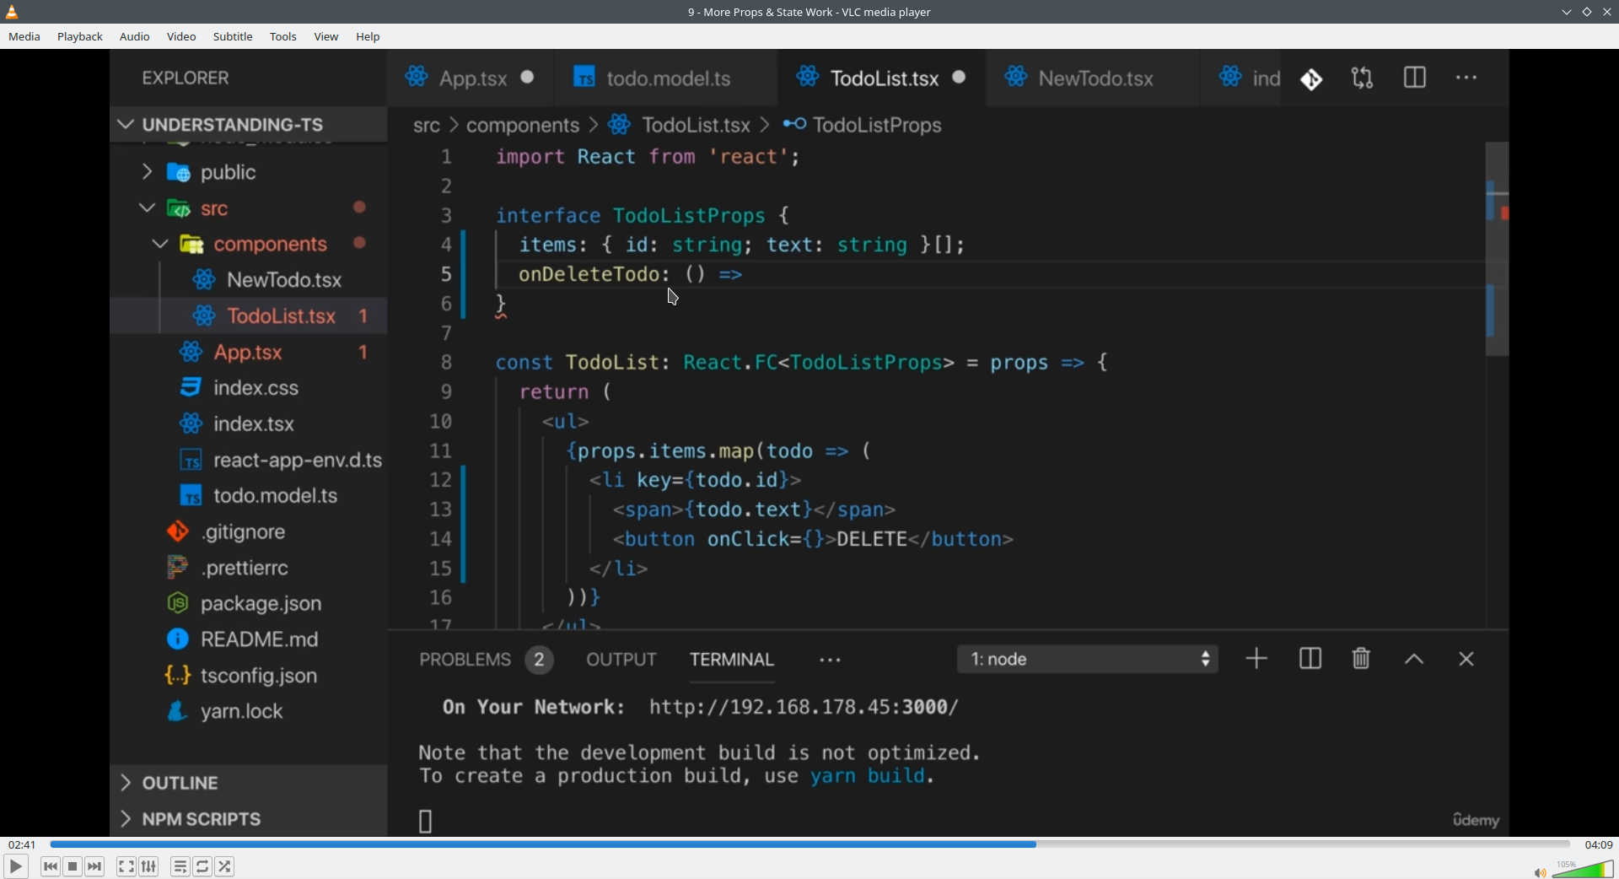1619x879 pixels.
Task: Open the Subtitle menu
Action: [233, 36]
